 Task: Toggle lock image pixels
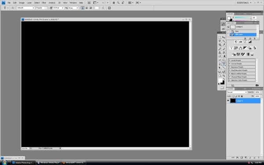(236, 96)
